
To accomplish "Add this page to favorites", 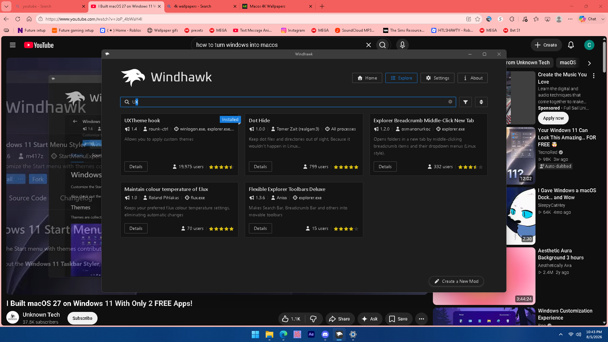I will click(x=478, y=19).
